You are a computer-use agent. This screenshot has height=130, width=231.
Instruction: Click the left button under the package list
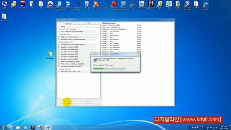68,102
